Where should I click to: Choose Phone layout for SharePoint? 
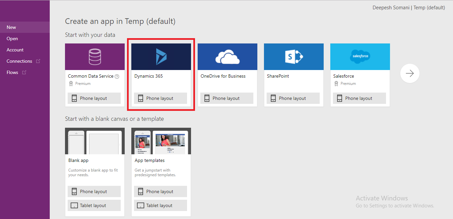pyautogui.click(x=293, y=98)
